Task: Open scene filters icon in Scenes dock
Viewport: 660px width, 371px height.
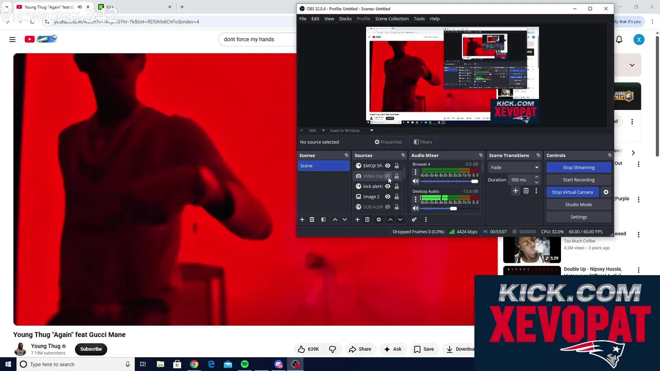Action: tap(323, 220)
